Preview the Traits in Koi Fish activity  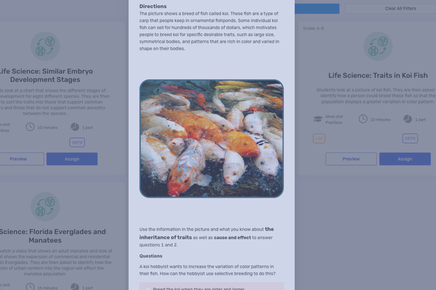coord(351,159)
